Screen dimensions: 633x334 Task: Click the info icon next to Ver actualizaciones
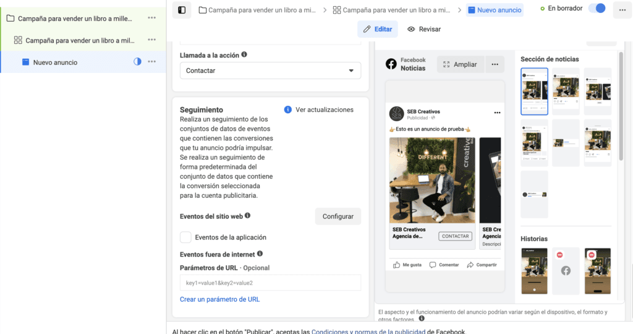[x=287, y=109]
